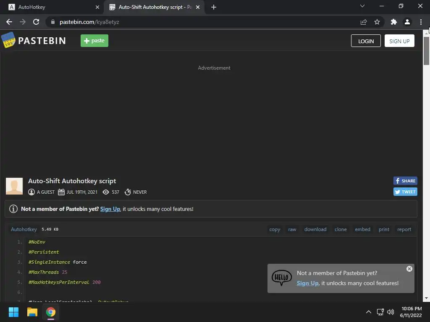Download the paste
Image resolution: width=430 pixels, height=322 pixels.
[315, 229]
